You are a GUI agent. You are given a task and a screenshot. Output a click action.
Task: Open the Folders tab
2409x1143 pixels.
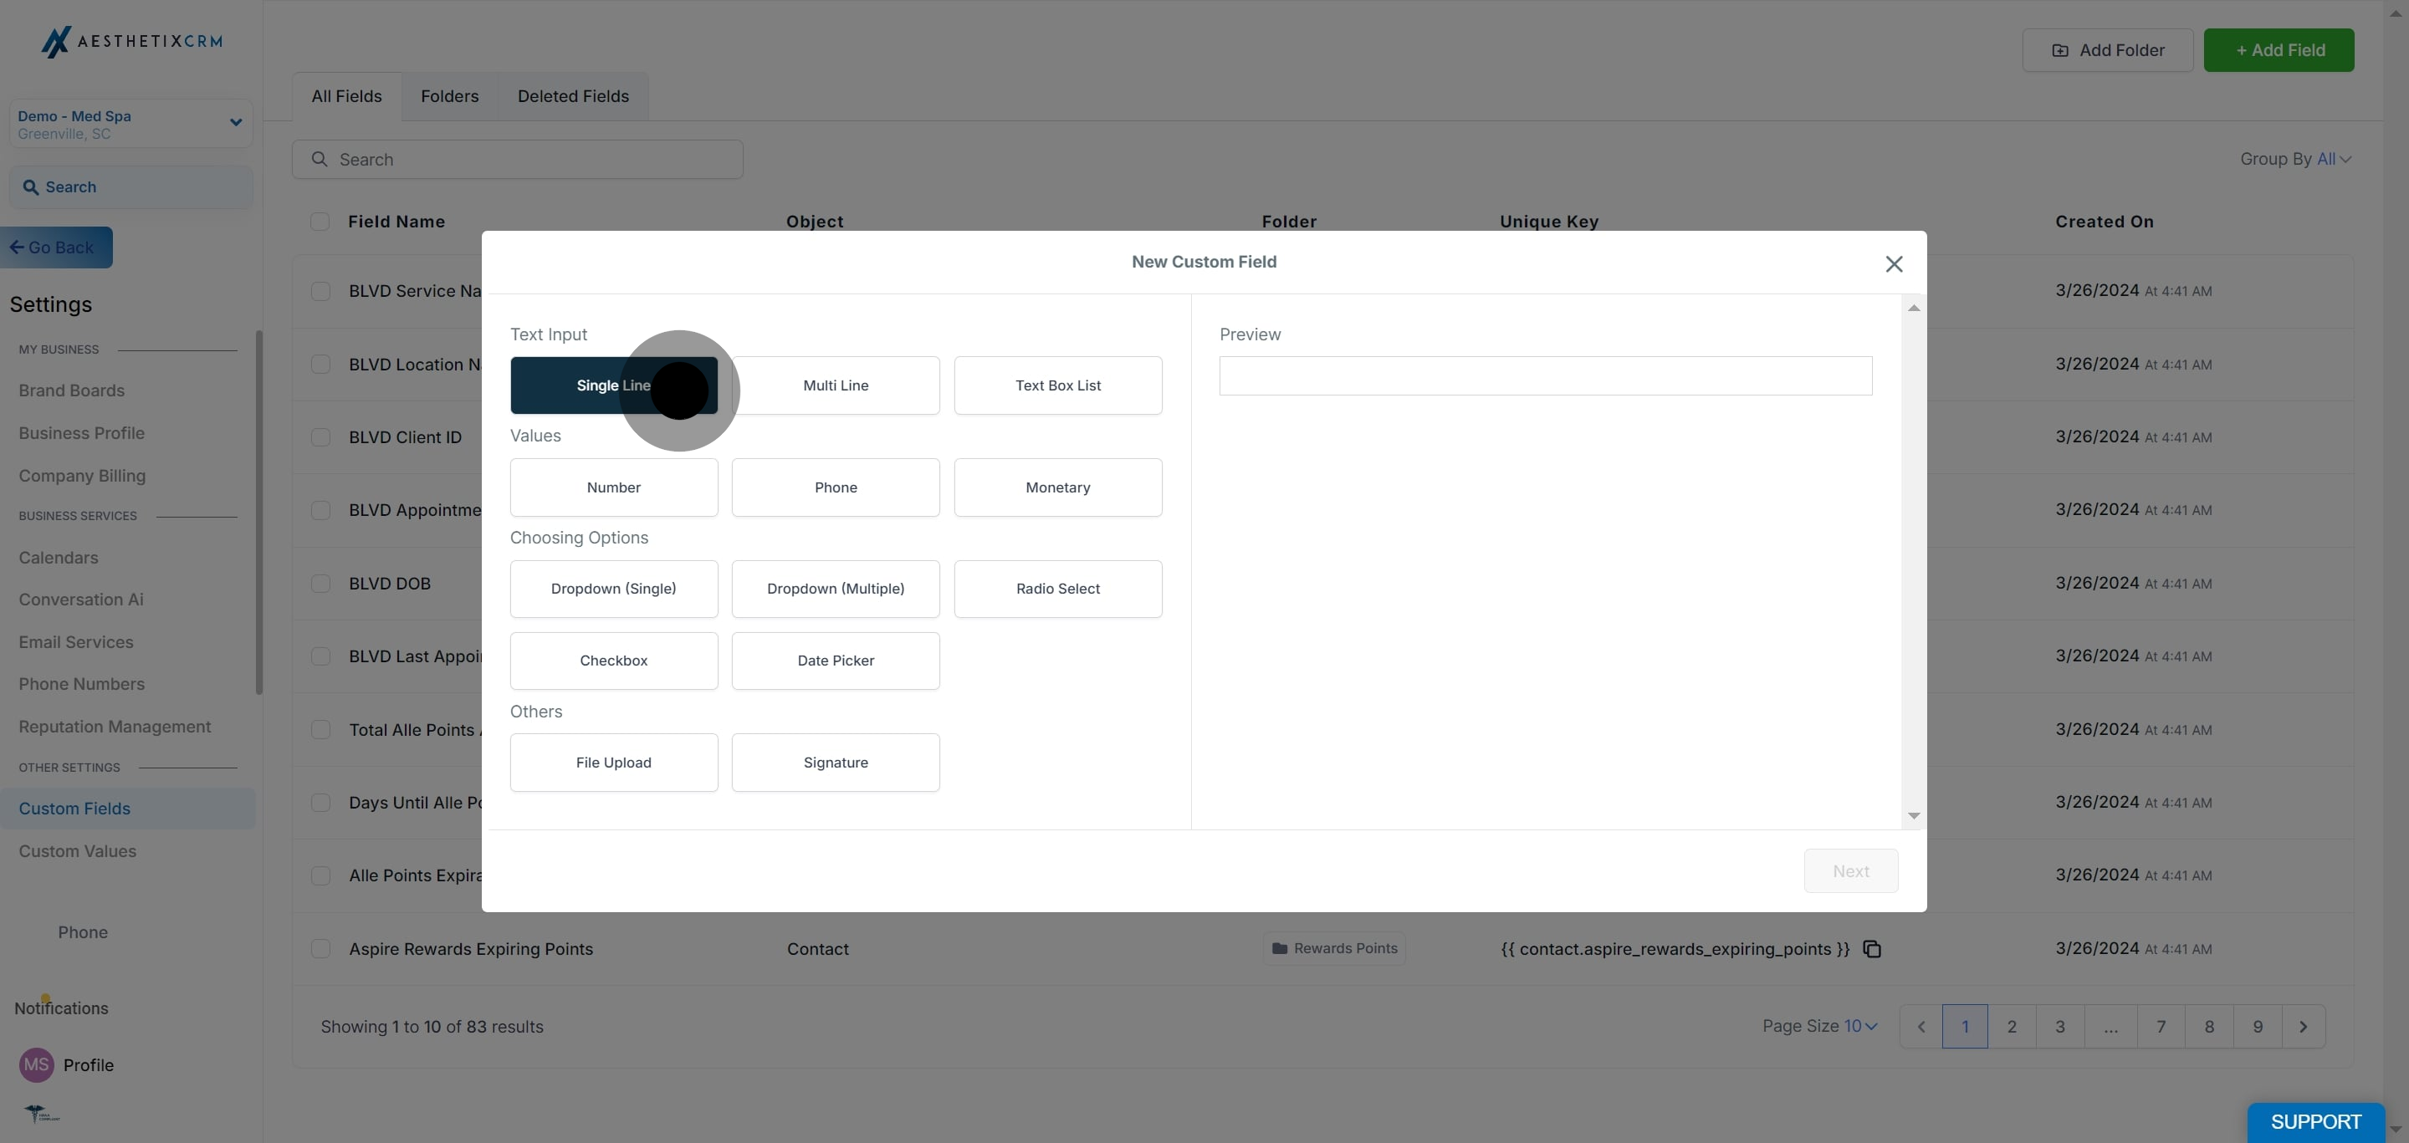[449, 96]
